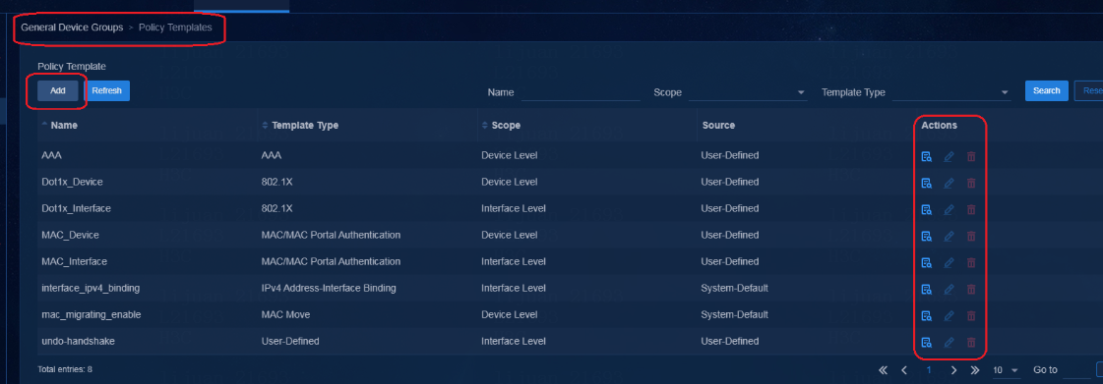Image resolution: width=1103 pixels, height=384 pixels.
Task: Refresh the policy template list
Action: [x=107, y=90]
